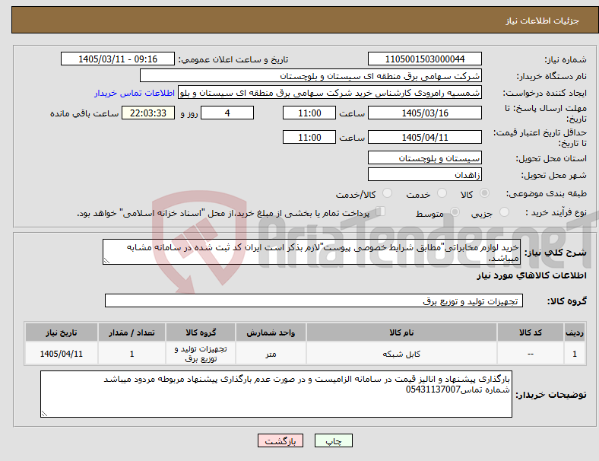Click the response deadline hour field 11:00
599x461 pixels.
pos(309,113)
